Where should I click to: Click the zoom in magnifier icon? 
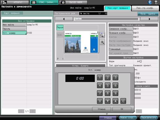[x=102, y=42]
